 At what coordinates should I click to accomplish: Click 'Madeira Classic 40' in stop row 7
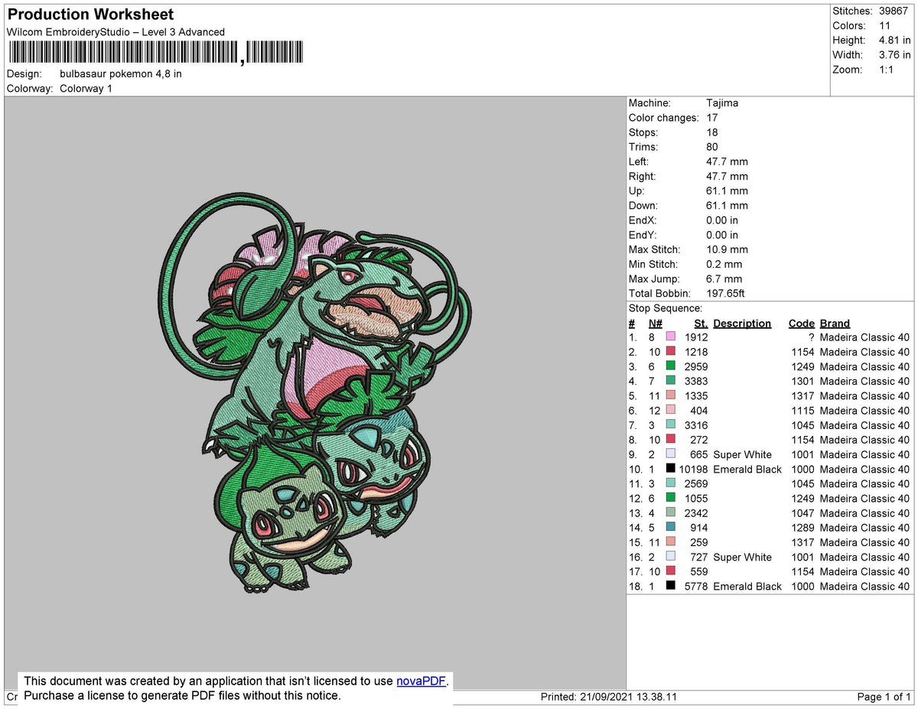pos(864,425)
